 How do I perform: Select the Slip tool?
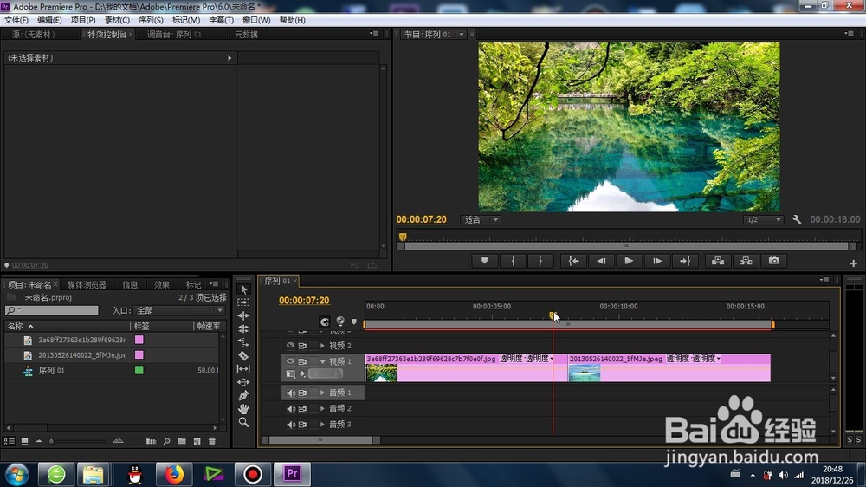[243, 368]
